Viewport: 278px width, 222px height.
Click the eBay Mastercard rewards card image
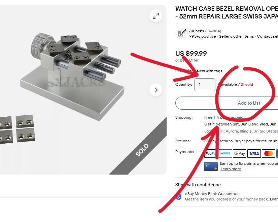[211, 166]
